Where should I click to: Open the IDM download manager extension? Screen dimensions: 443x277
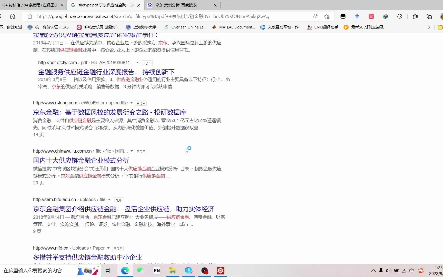point(385,16)
